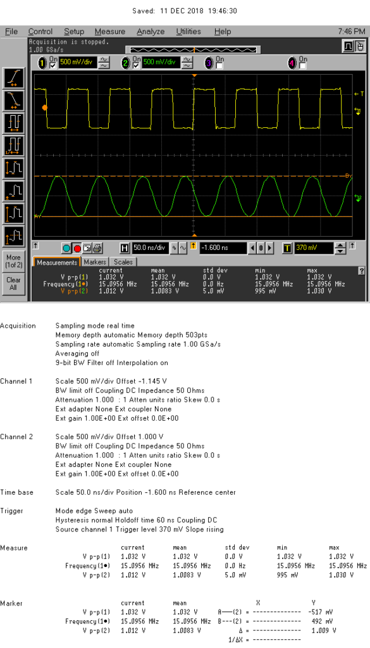Click More (1 of 2) button
This screenshot has width=370, height=648.
pos(13,261)
